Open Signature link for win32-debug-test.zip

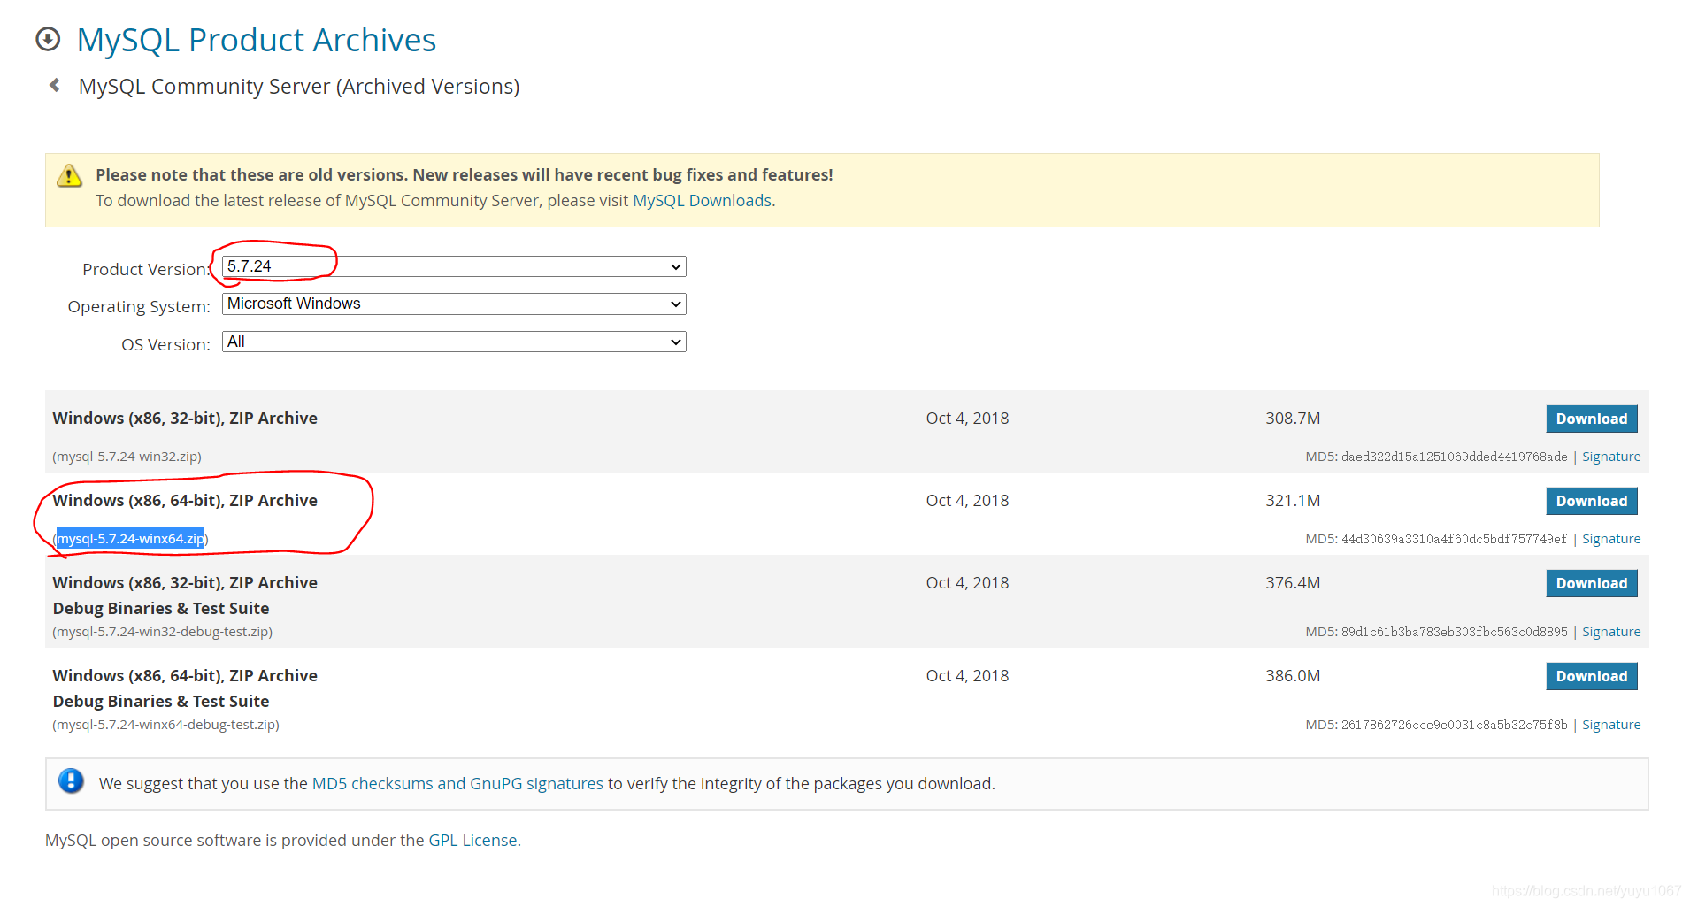pyautogui.click(x=1611, y=632)
